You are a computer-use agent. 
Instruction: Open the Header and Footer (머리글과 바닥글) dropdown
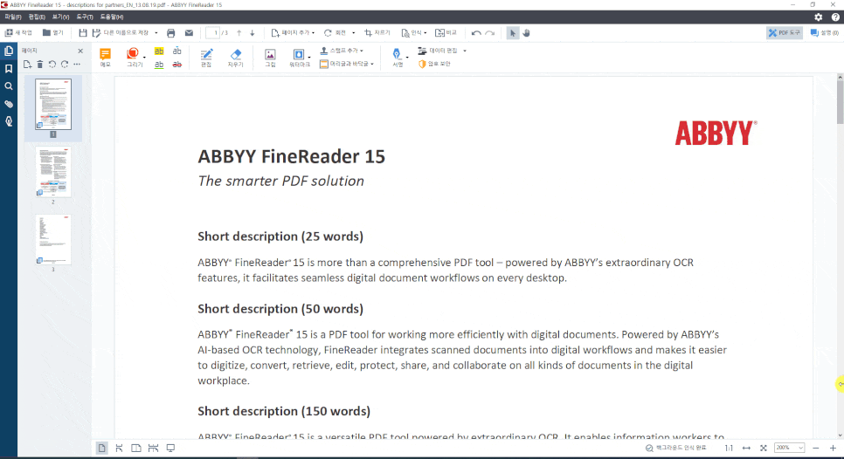click(x=347, y=64)
